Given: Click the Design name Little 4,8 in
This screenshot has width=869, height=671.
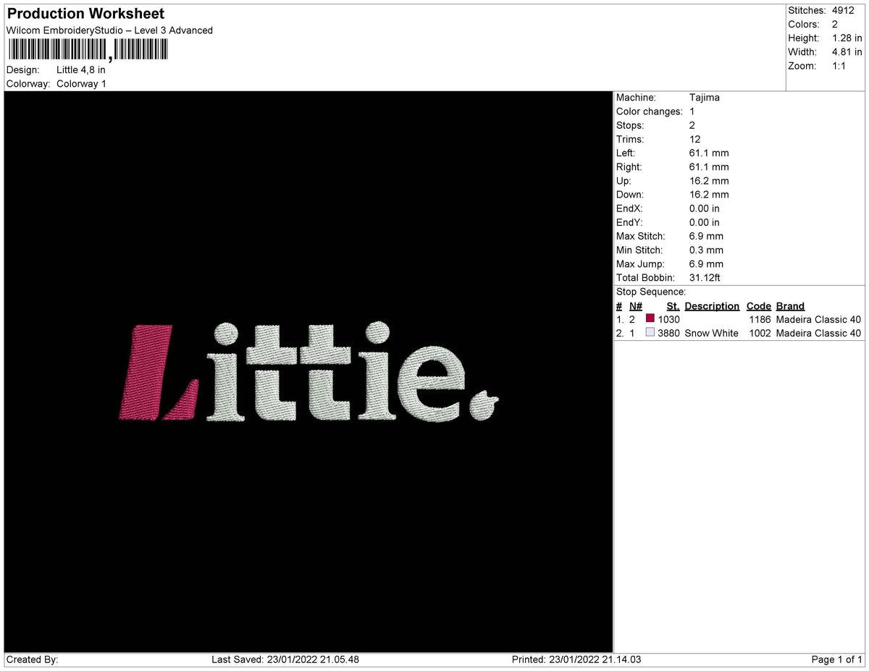Looking at the screenshot, I should click(x=81, y=70).
